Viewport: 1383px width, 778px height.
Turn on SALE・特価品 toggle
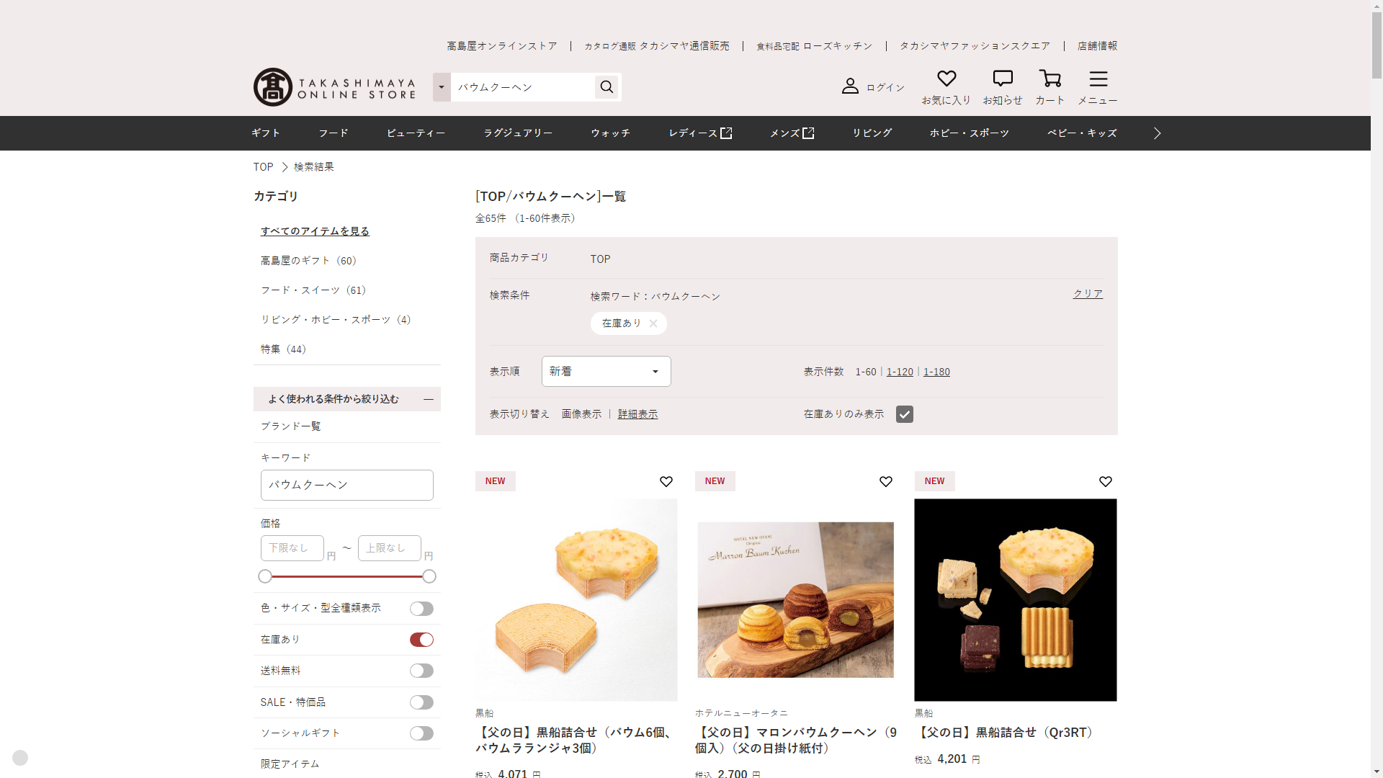421,702
